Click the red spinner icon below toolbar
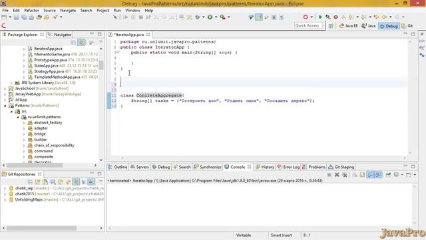 pos(3,25)
